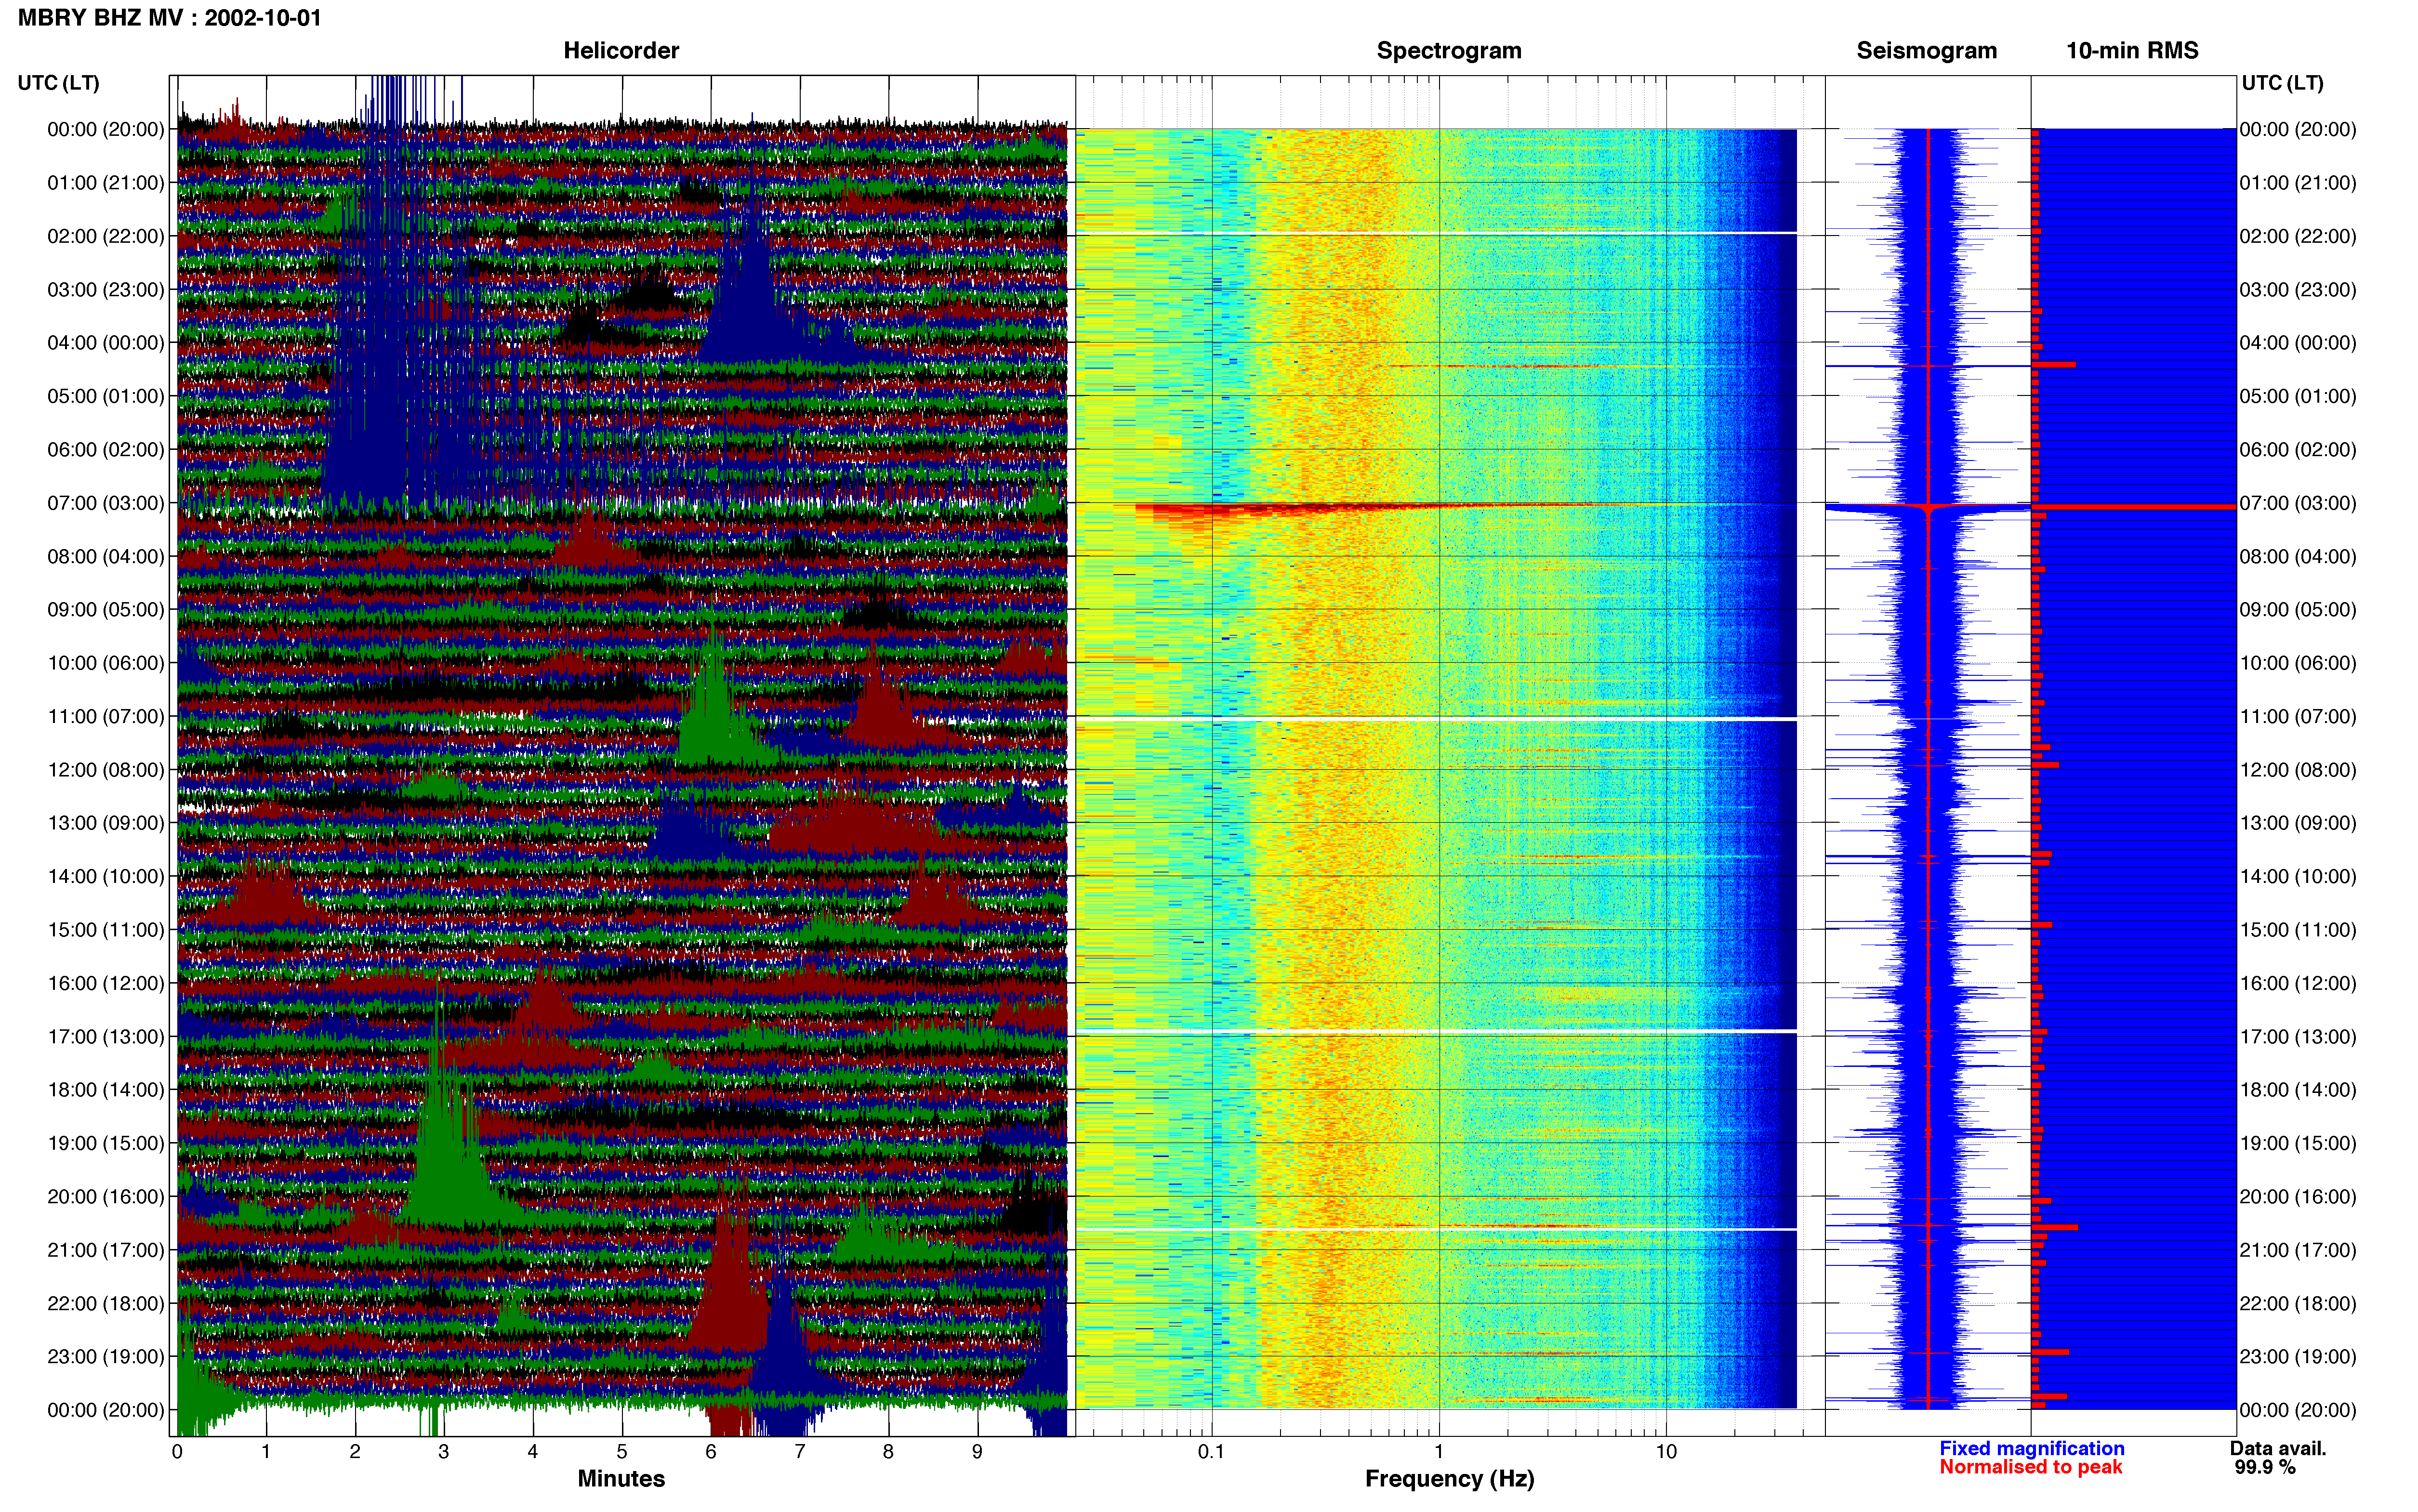
Task: Click left time label '01:00 (21:00)'
Action: [x=106, y=183]
